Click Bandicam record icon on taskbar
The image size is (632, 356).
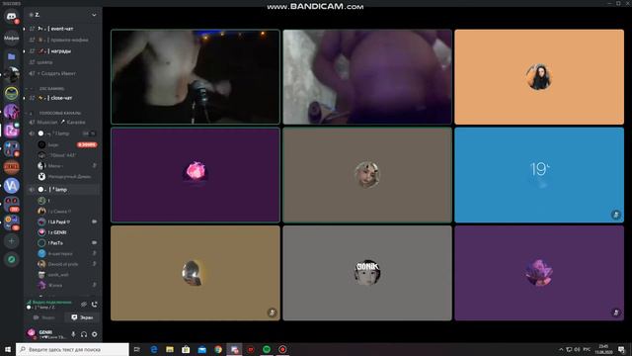click(x=282, y=349)
